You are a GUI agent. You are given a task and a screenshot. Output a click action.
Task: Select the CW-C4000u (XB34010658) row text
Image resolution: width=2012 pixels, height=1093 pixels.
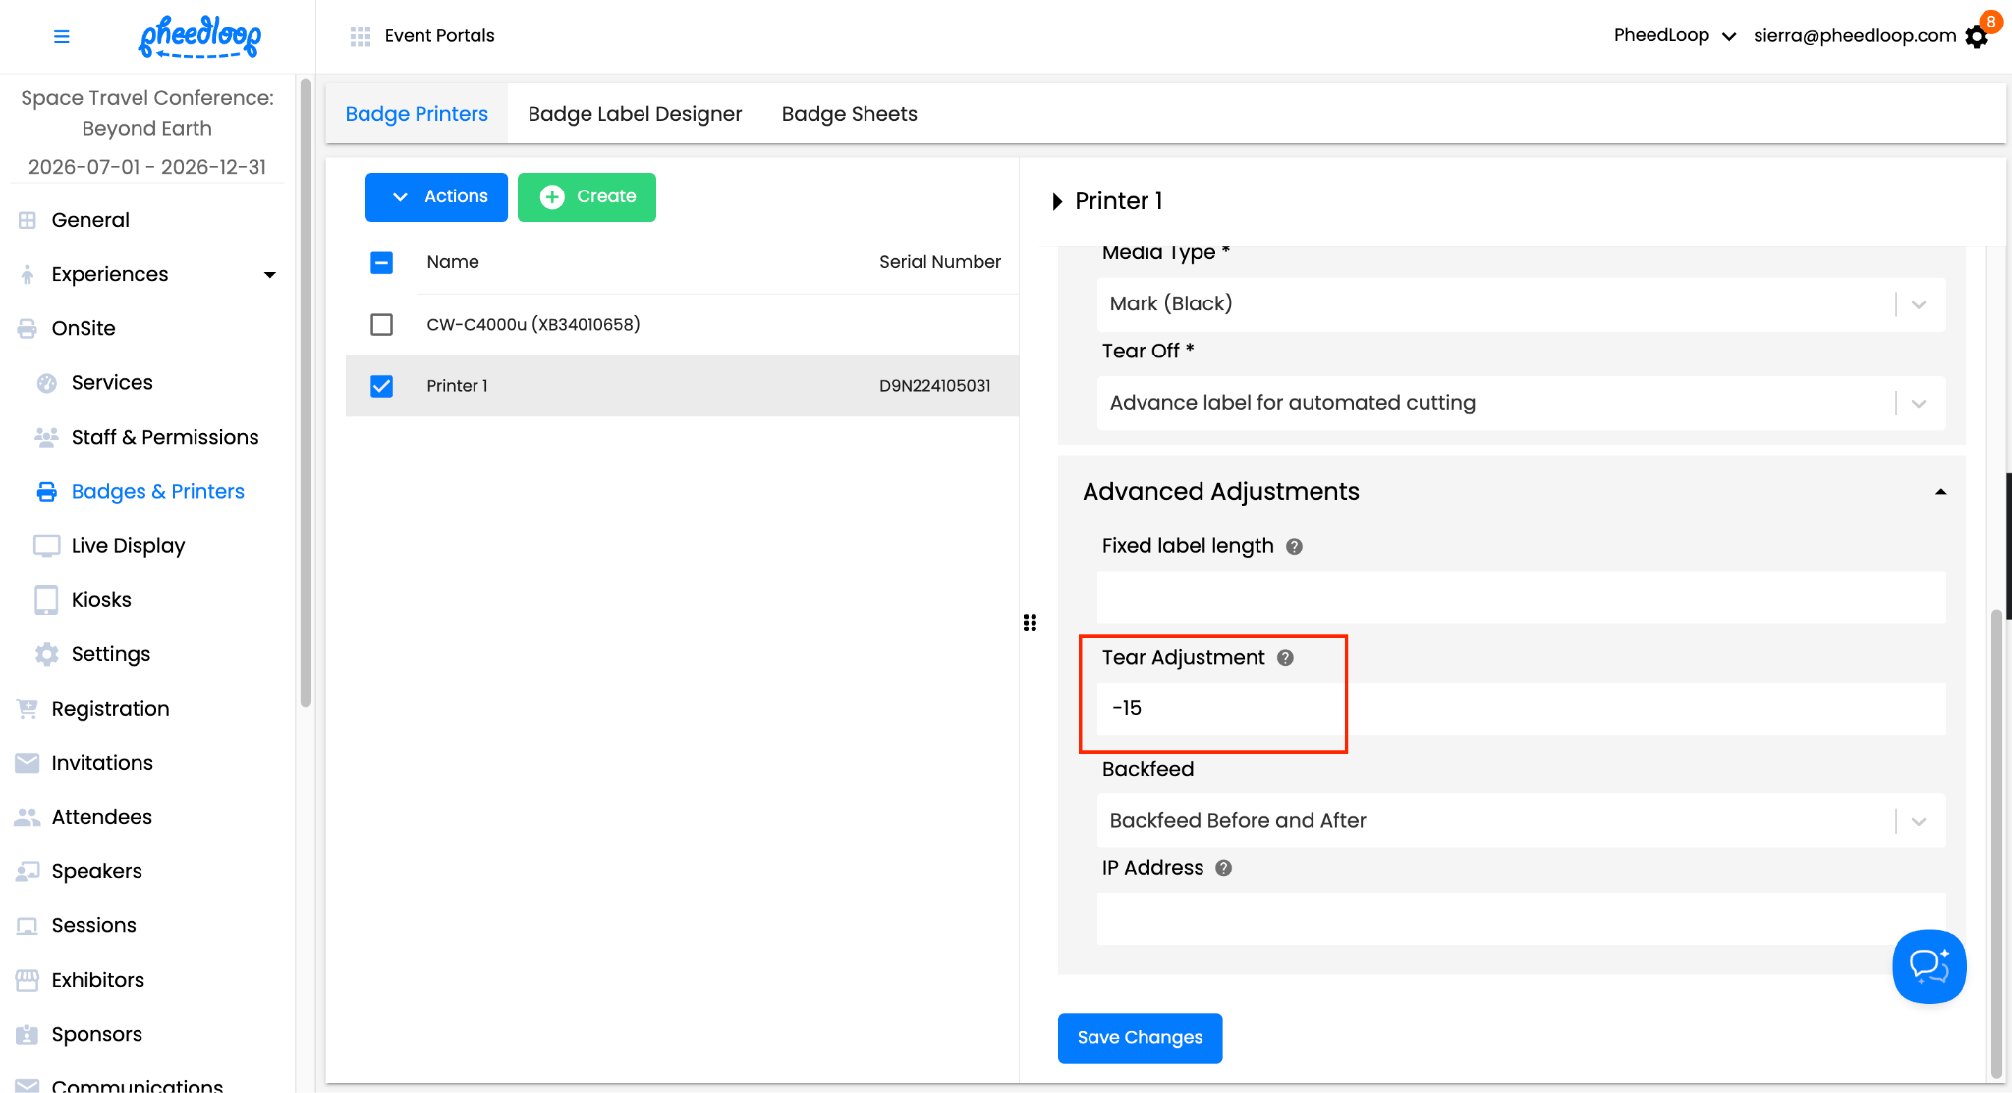[533, 325]
